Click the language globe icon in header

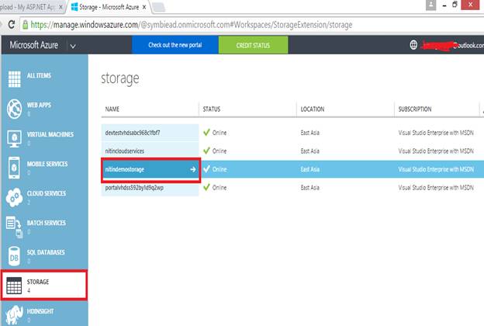click(413, 45)
